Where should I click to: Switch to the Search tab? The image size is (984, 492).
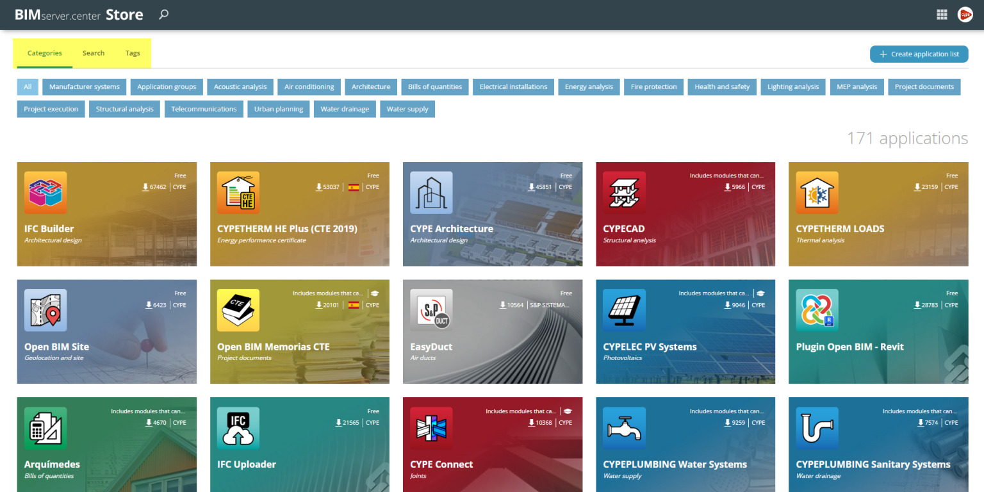94,53
